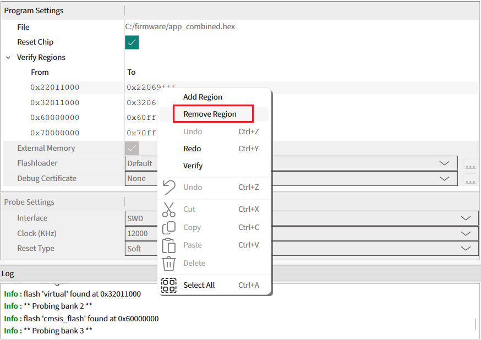Uncheck the Reset Chip checkbox

[132, 42]
